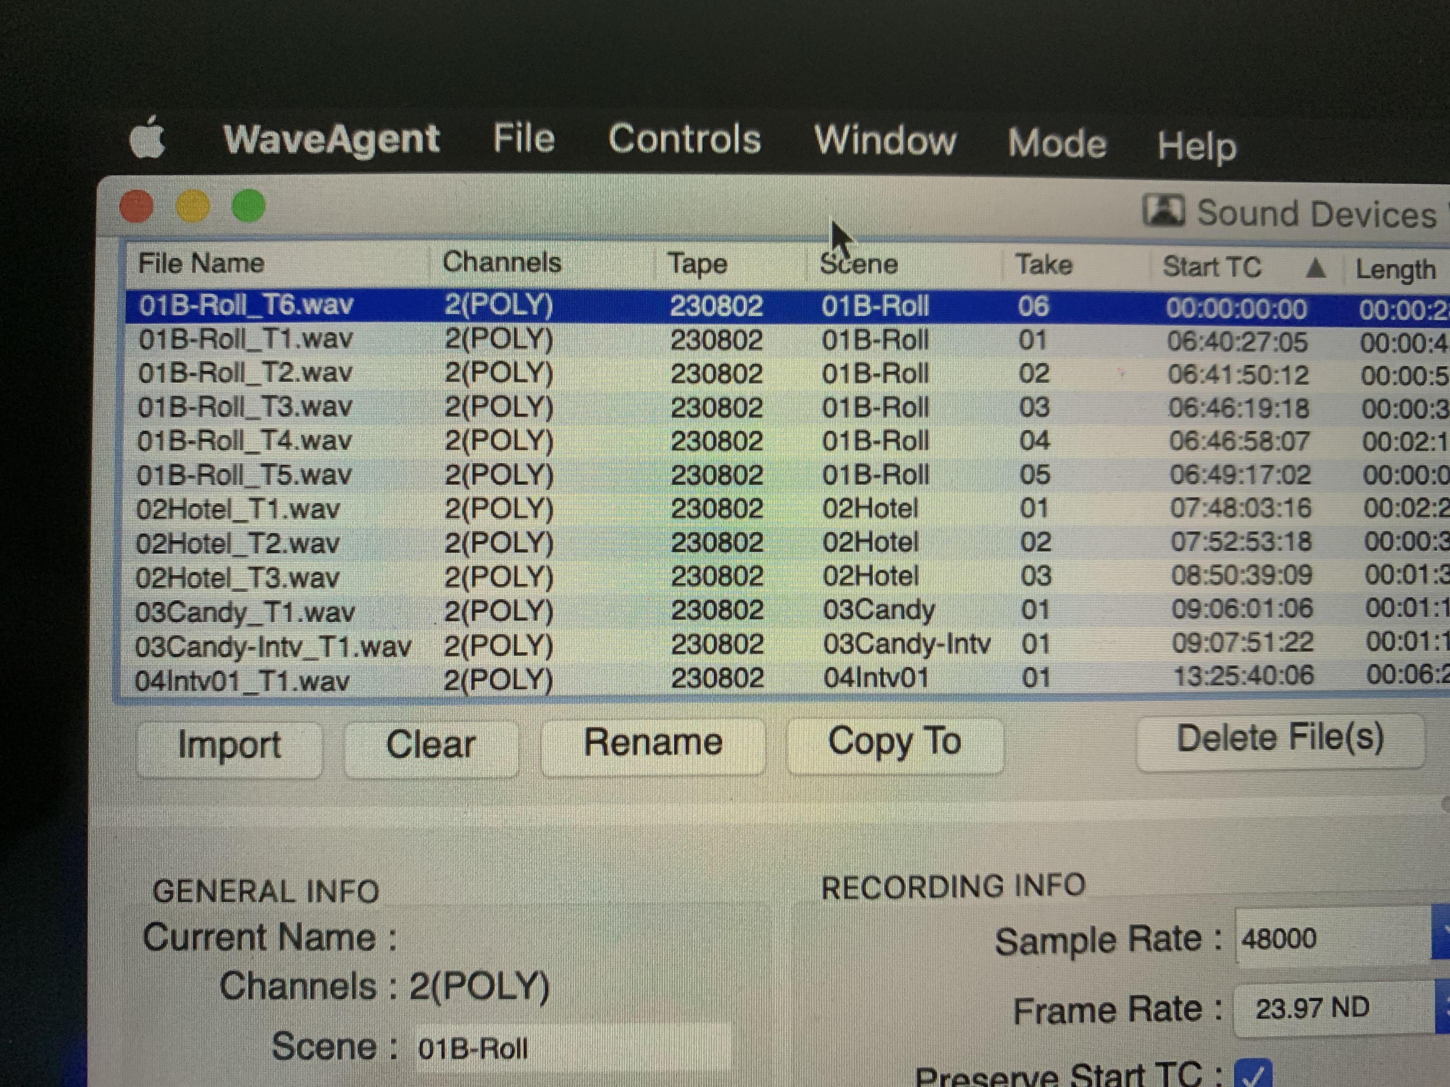Select the file 03Candy-Intv_T1.wav
The image size is (1450, 1087).
273,647
